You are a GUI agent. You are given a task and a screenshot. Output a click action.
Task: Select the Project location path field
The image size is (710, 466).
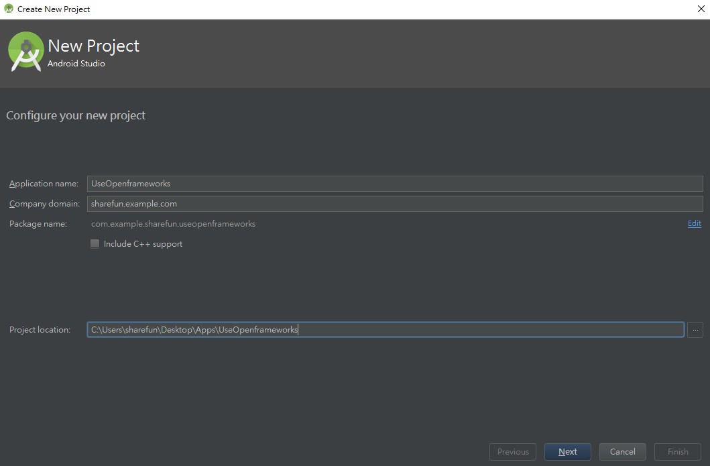(x=385, y=330)
